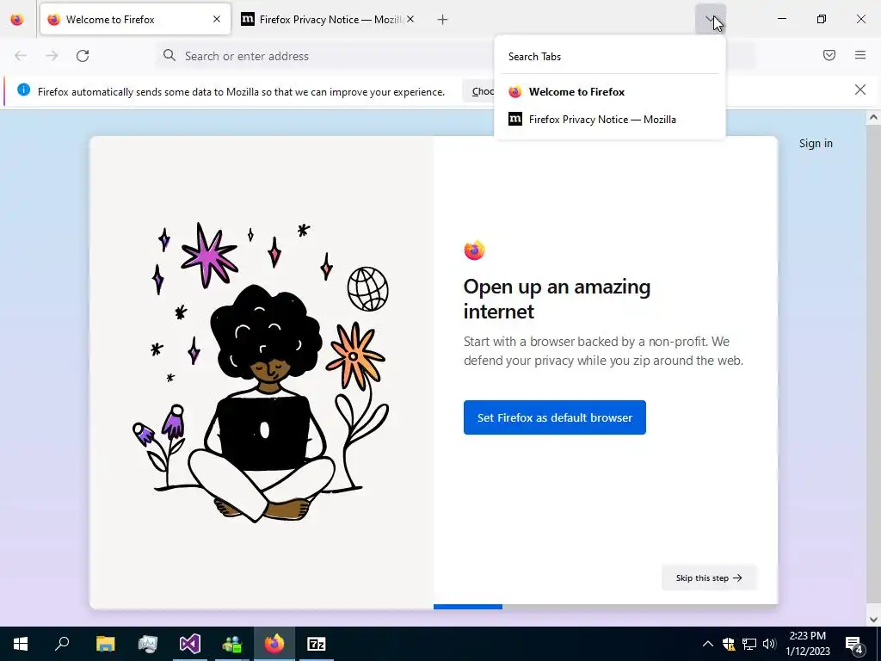The width and height of the screenshot is (881, 661).
Task: Open the network tray icon
Action: tap(749, 644)
